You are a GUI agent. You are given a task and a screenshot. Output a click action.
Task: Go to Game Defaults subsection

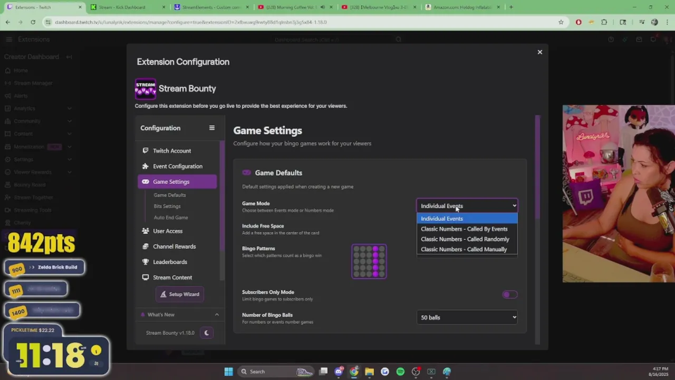170,195
